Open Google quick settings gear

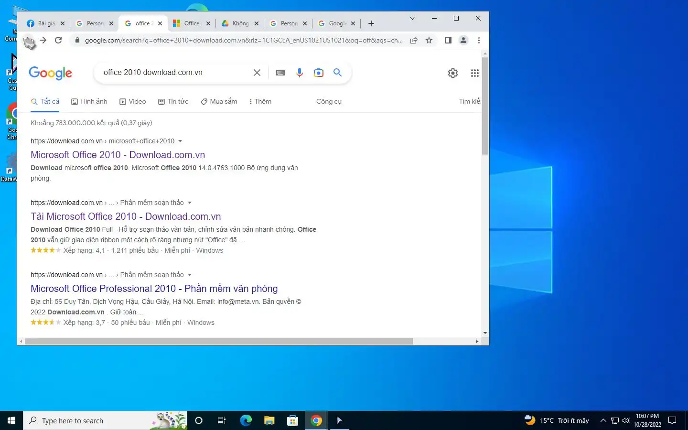[453, 73]
